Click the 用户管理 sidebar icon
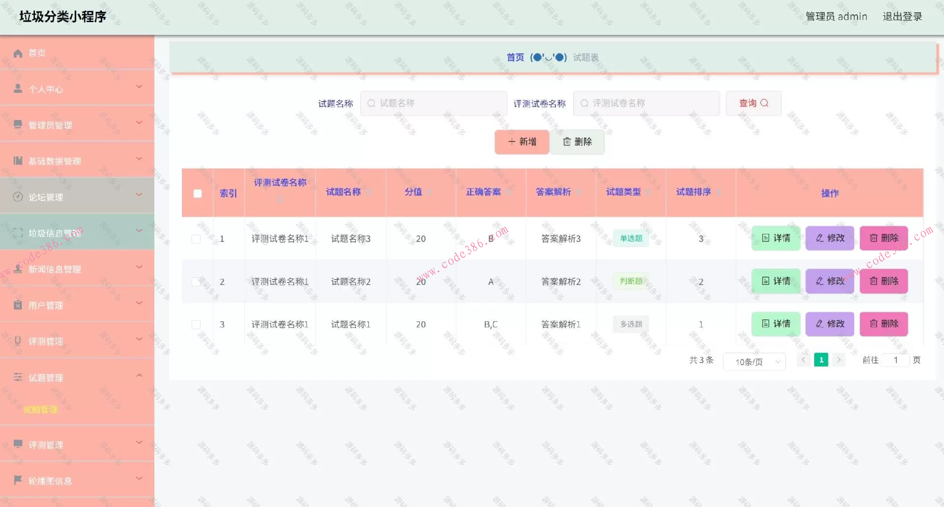Image resolution: width=944 pixels, height=507 pixels. [18, 305]
